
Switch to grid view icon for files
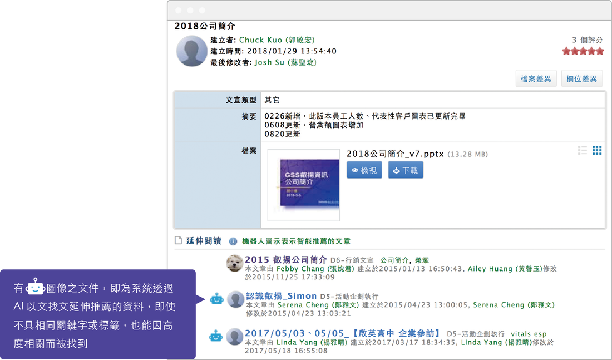click(597, 150)
